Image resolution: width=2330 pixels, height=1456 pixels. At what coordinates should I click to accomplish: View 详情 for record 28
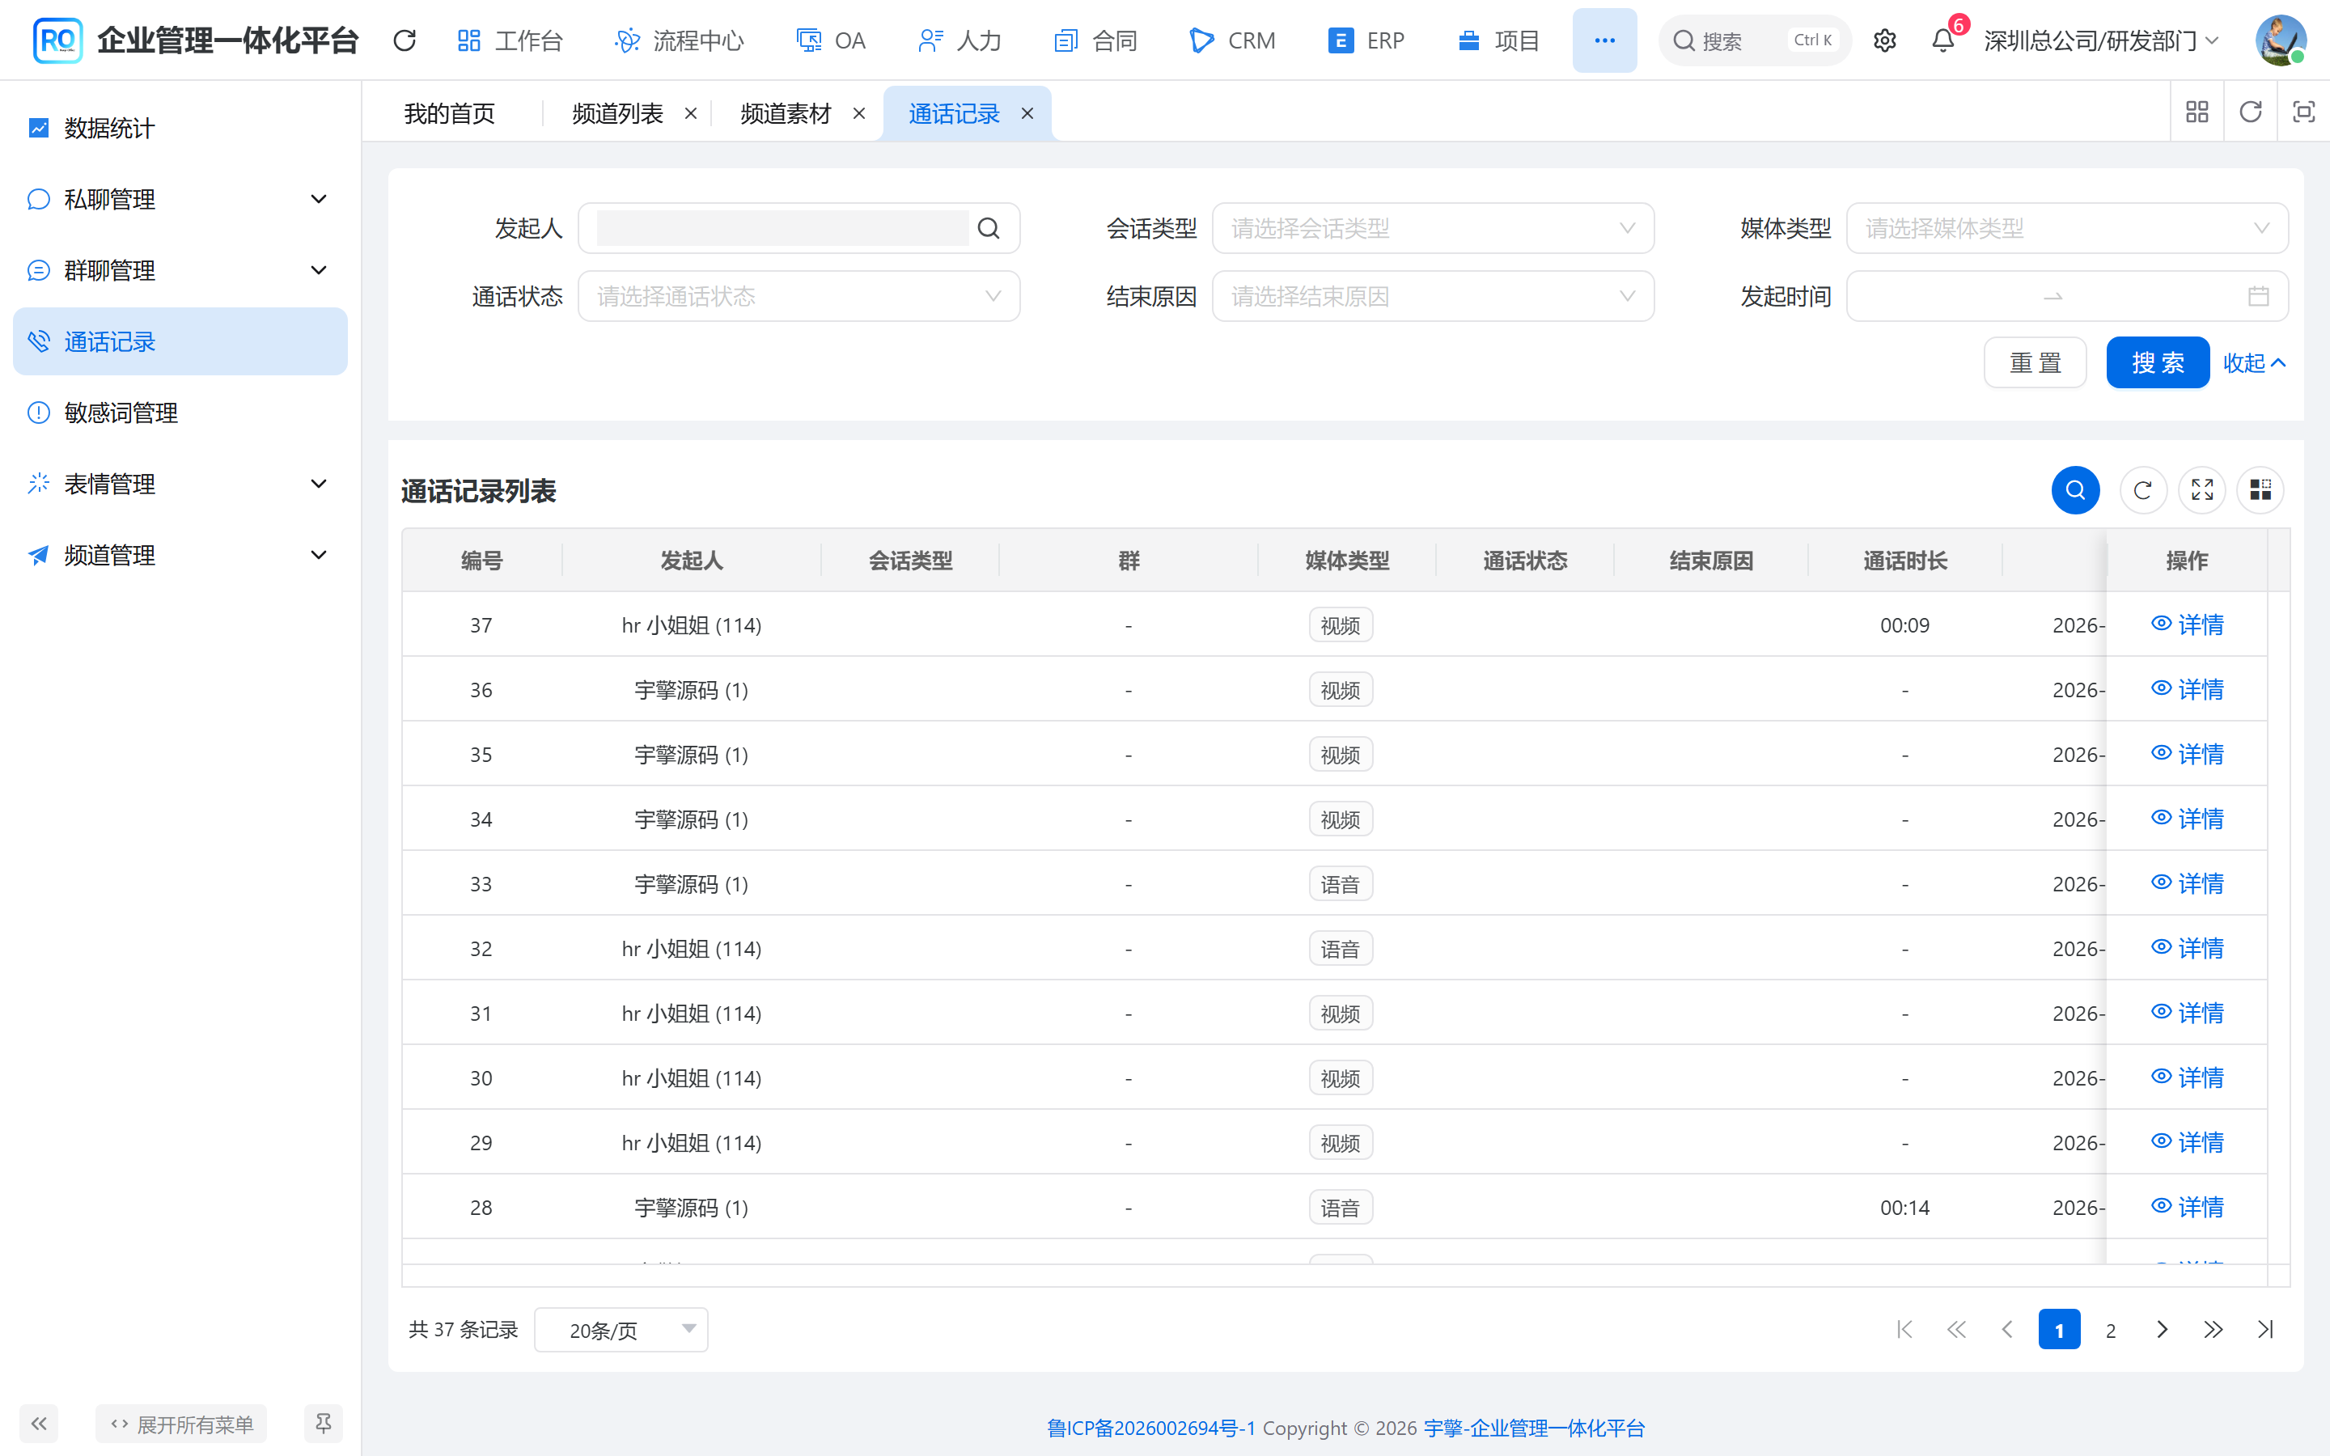[2188, 1207]
